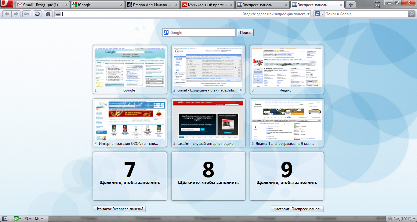Go forward with the Forward arrow
The image size is (417, 222).
point(16,14)
